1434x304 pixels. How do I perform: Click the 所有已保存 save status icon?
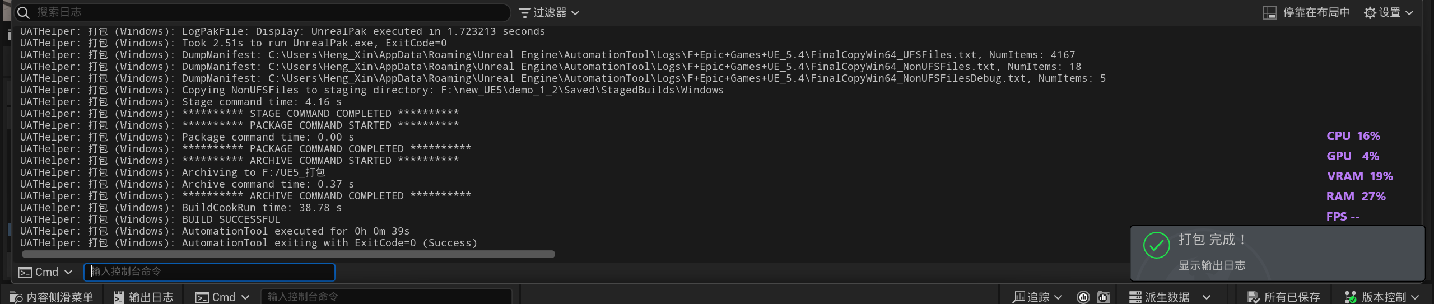1253,297
